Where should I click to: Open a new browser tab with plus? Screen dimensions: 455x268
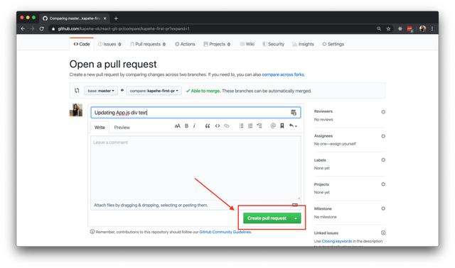coord(116,18)
